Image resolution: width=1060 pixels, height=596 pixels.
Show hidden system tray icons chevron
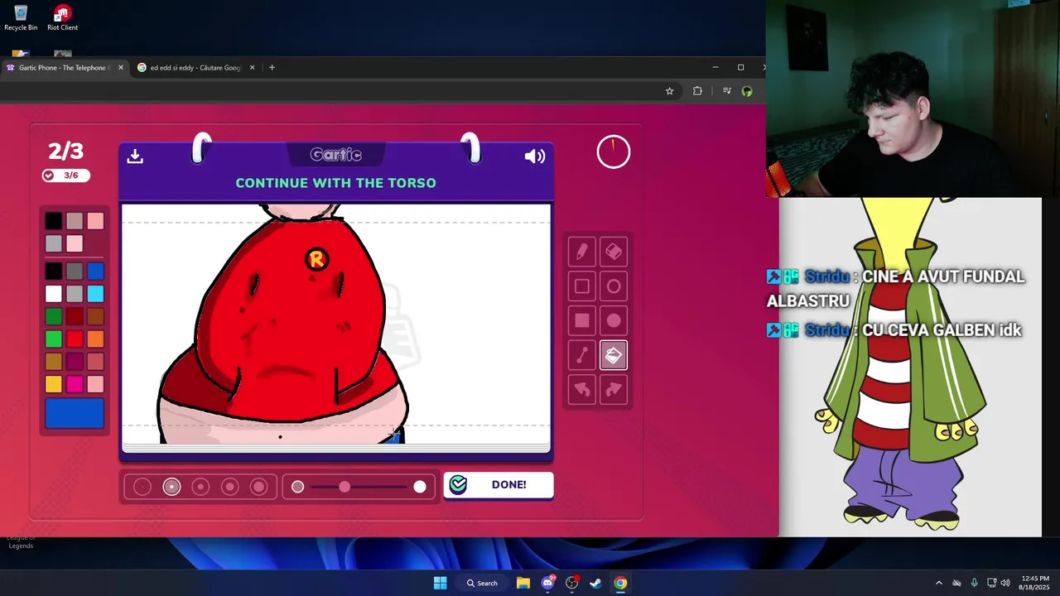point(938,583)
